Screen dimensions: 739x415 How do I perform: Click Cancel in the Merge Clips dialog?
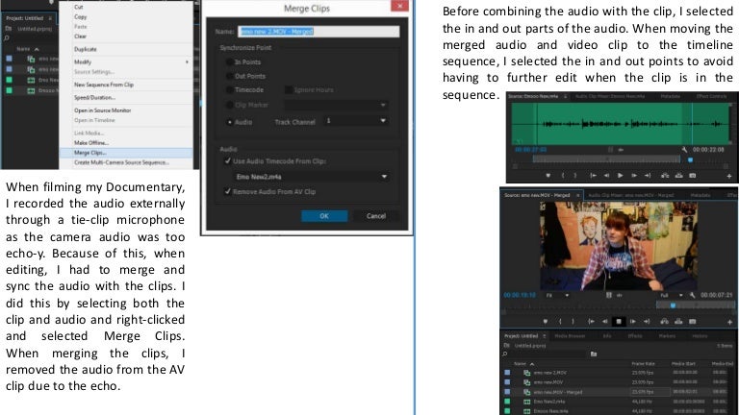click(x=375, y=216)
